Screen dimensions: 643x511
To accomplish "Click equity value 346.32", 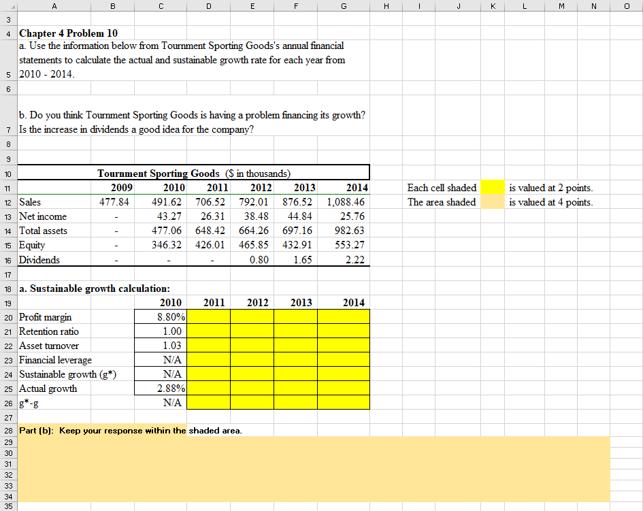I will point(167,245).
